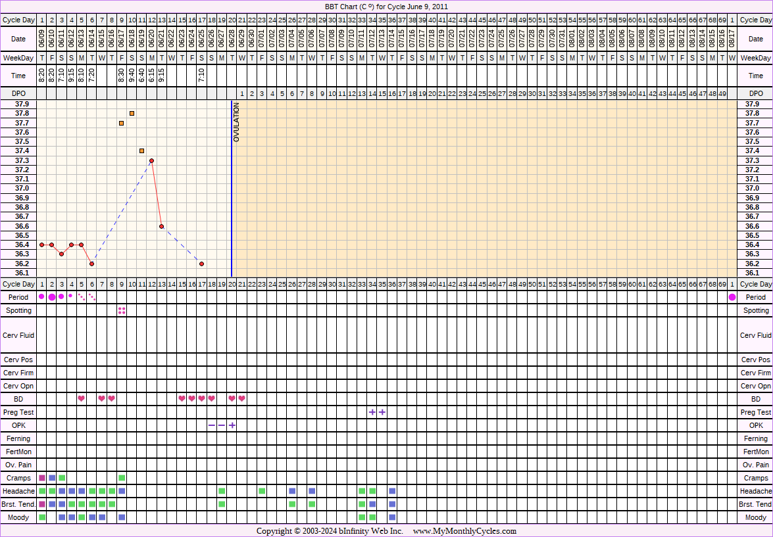
Task: Click the 'Ov. Pain' label on the left
Action: [18, 465]
